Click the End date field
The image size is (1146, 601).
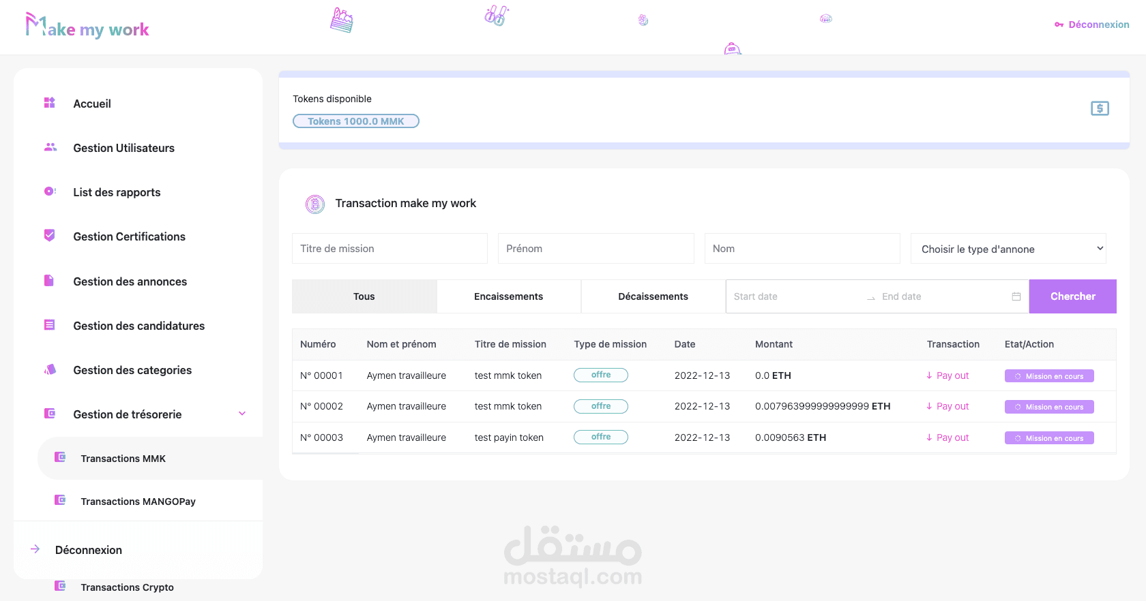941,296
